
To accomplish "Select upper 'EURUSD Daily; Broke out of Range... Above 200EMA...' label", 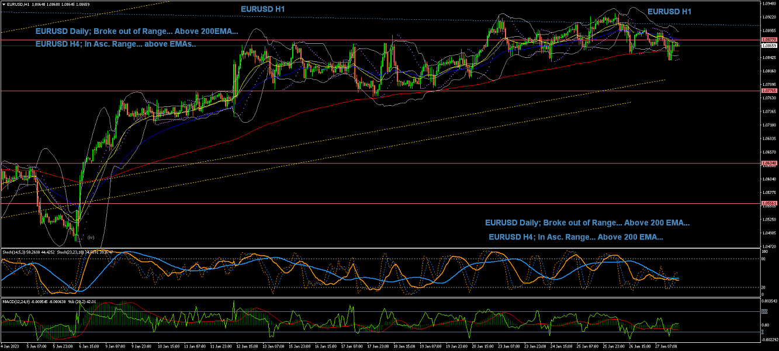I will coord(137,32).
